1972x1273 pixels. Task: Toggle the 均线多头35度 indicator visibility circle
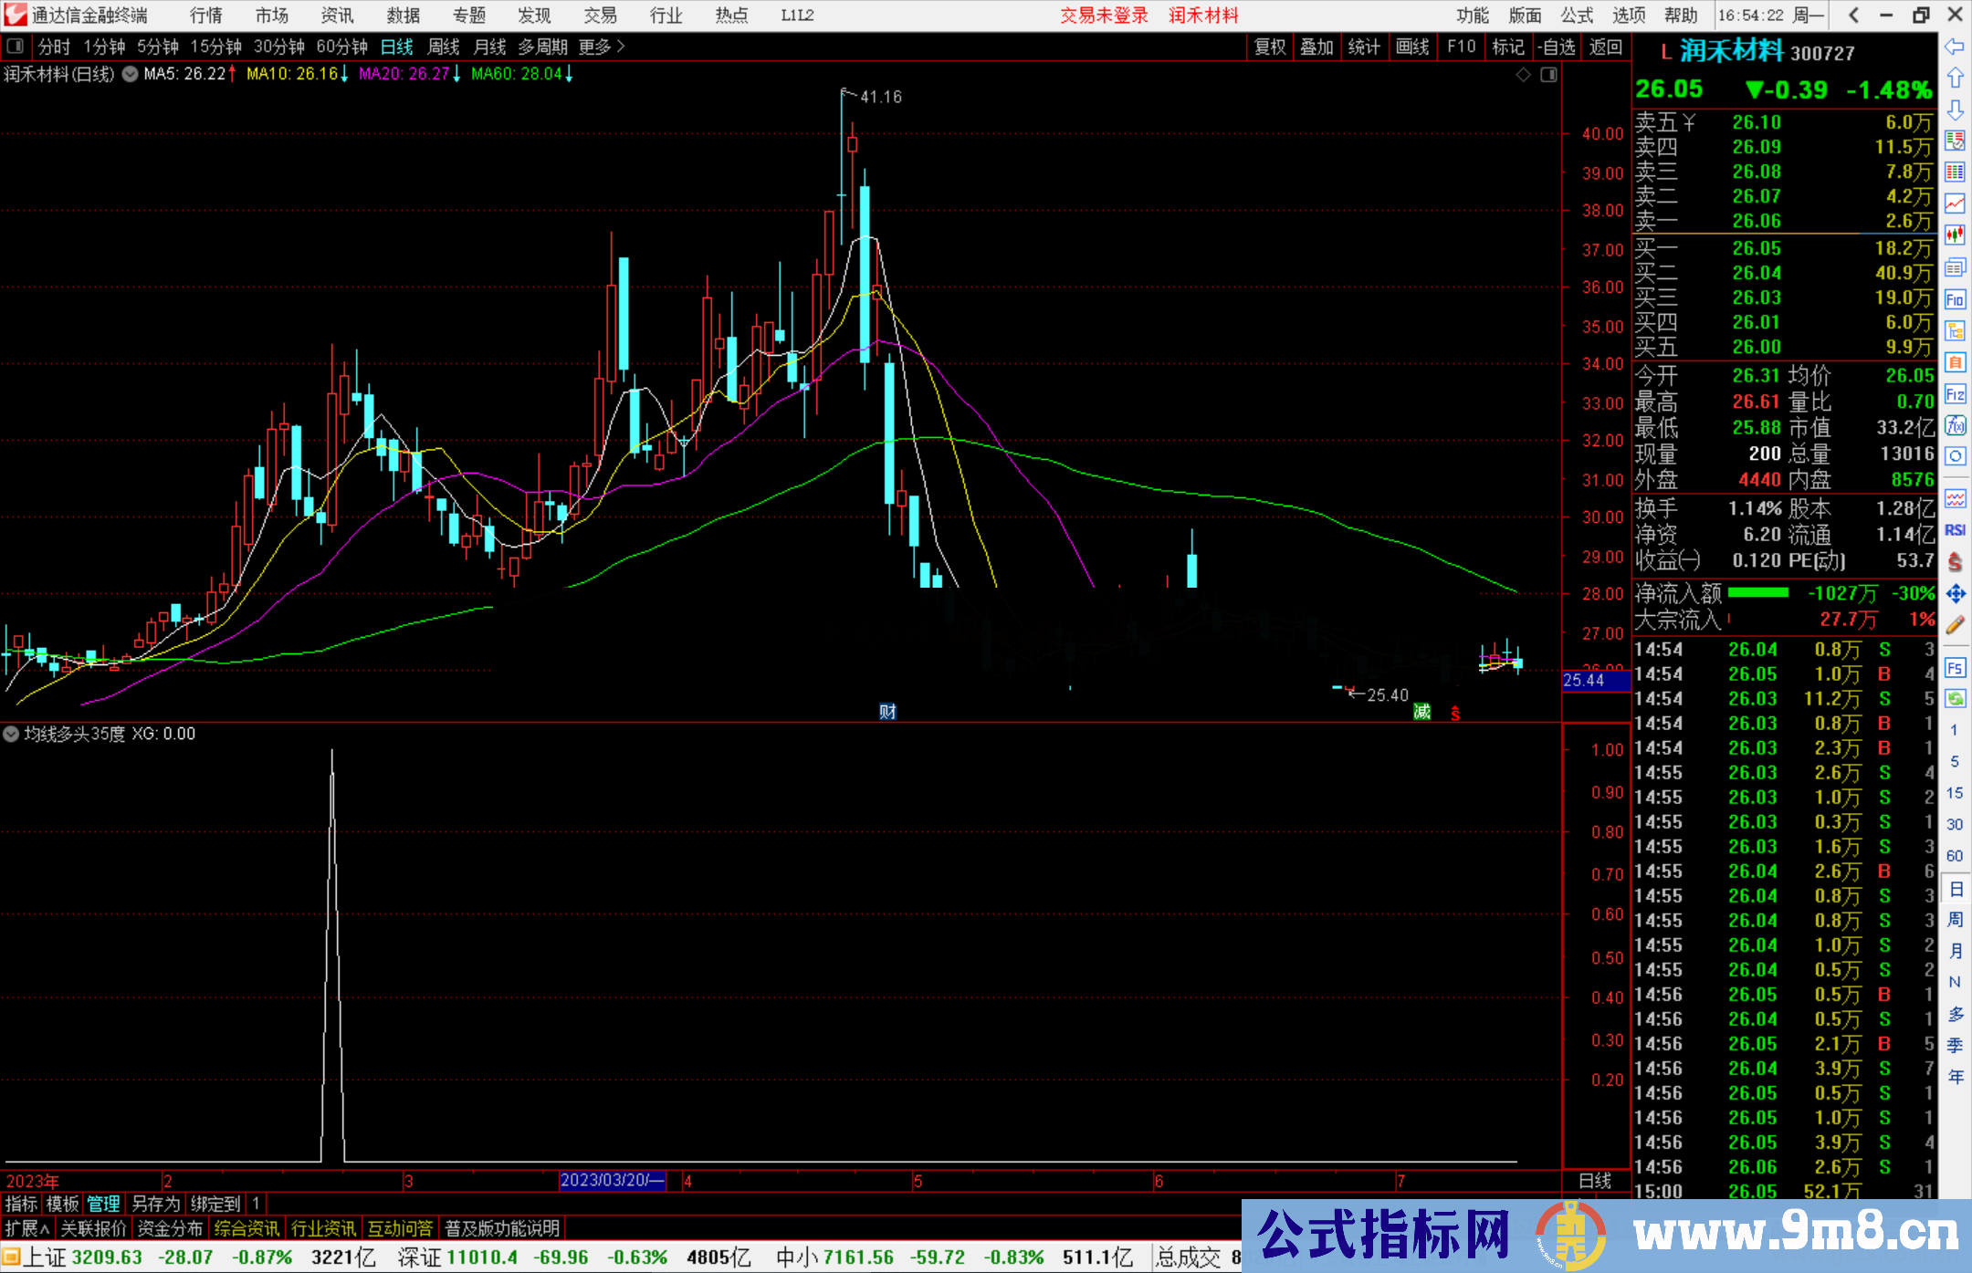coord(11,734)
